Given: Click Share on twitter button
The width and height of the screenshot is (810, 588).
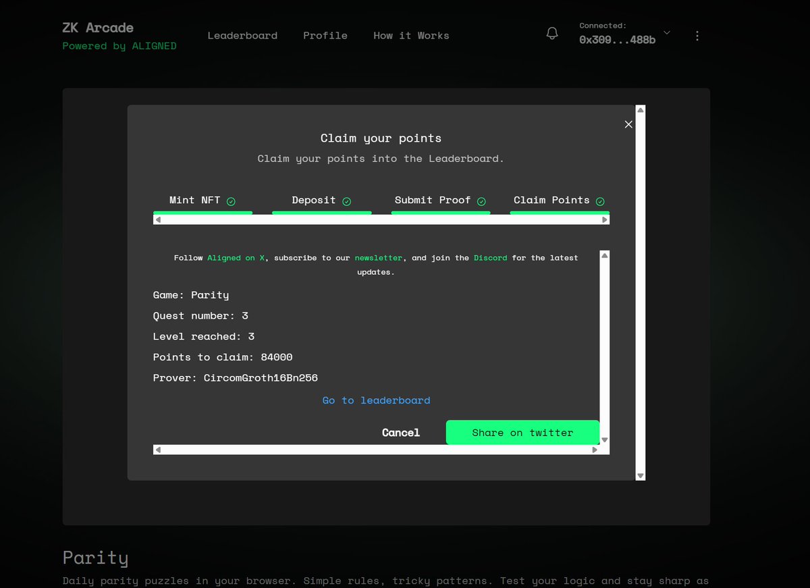Looking at the screenshot, I should click(522, 433).
